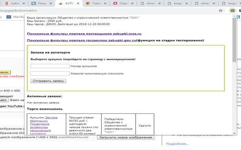Close the Yandex tab
The image size is (241, 150).
pos(23,3)
